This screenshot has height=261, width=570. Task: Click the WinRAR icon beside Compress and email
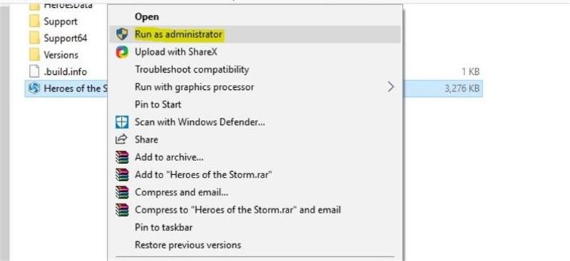122,193
